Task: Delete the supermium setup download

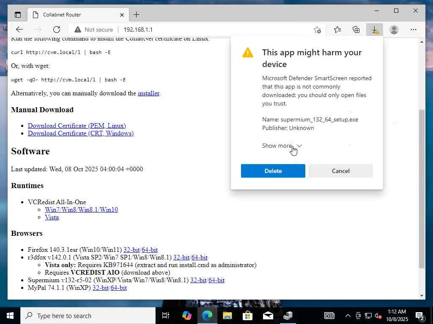Action: 273,171
